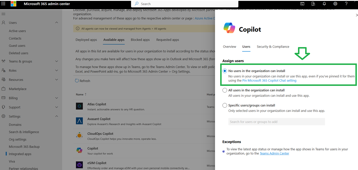Image resolution: width=358 pixels, height=170 pixels.
Task: Open Contacts in sidebar
Action: tap(15, 38)
